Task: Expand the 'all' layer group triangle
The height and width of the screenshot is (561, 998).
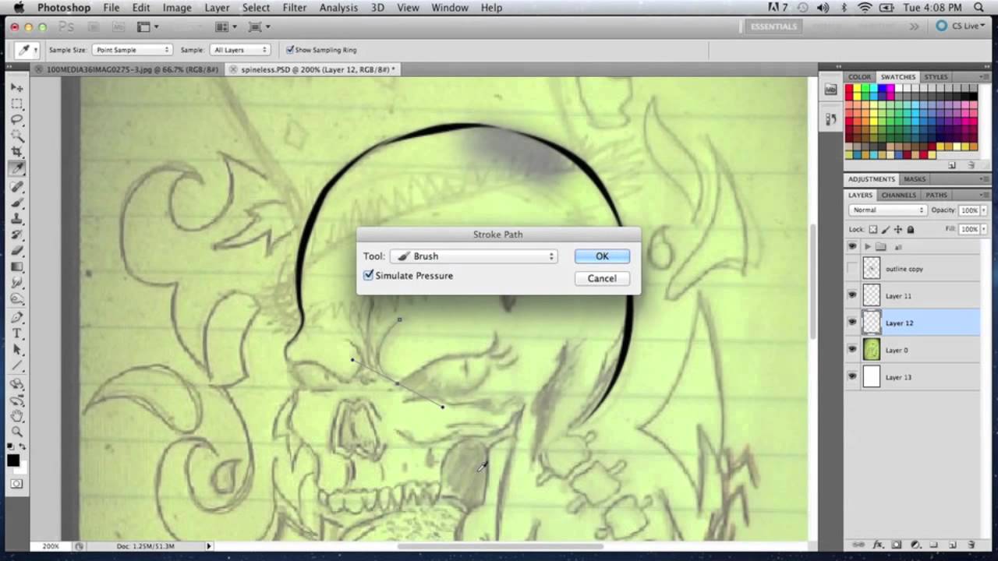Action: click(867, 247)
